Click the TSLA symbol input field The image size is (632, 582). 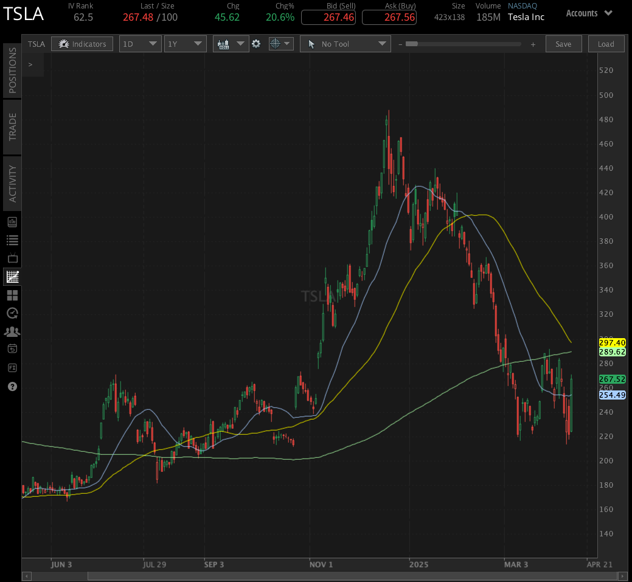tap(36, 43)
